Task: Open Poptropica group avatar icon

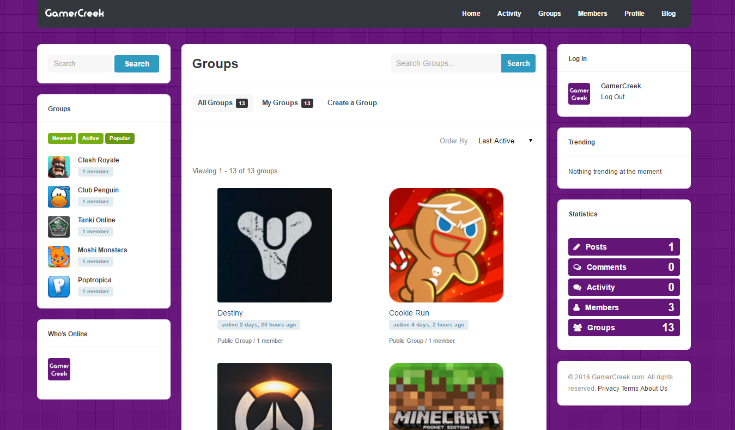Action: 59,286
